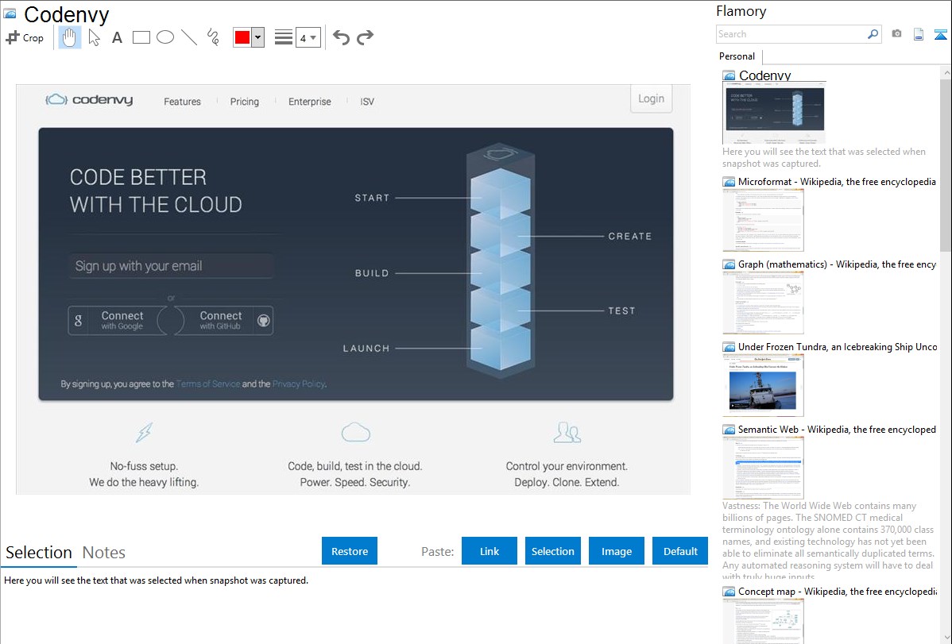Select the Crop tool
This screenshot has width=952, height=644.
point(25,37)
